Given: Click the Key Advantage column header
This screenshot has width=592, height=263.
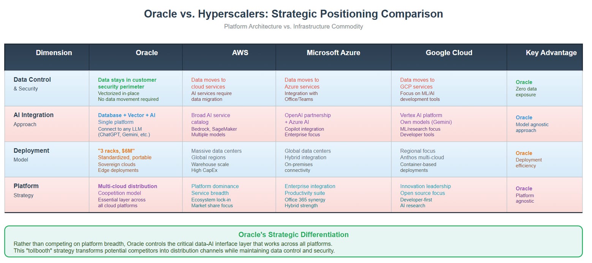Looking at the screenshot, I should tap(551, 53).
